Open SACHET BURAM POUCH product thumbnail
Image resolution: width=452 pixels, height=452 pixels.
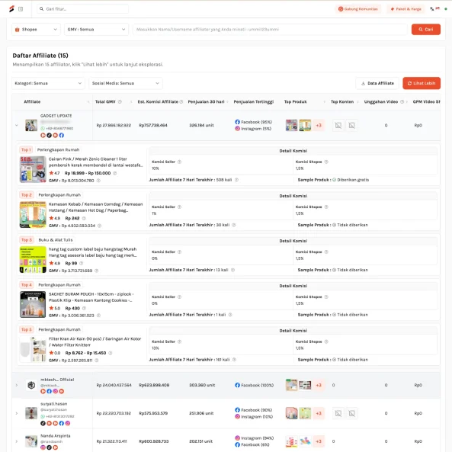33,304
